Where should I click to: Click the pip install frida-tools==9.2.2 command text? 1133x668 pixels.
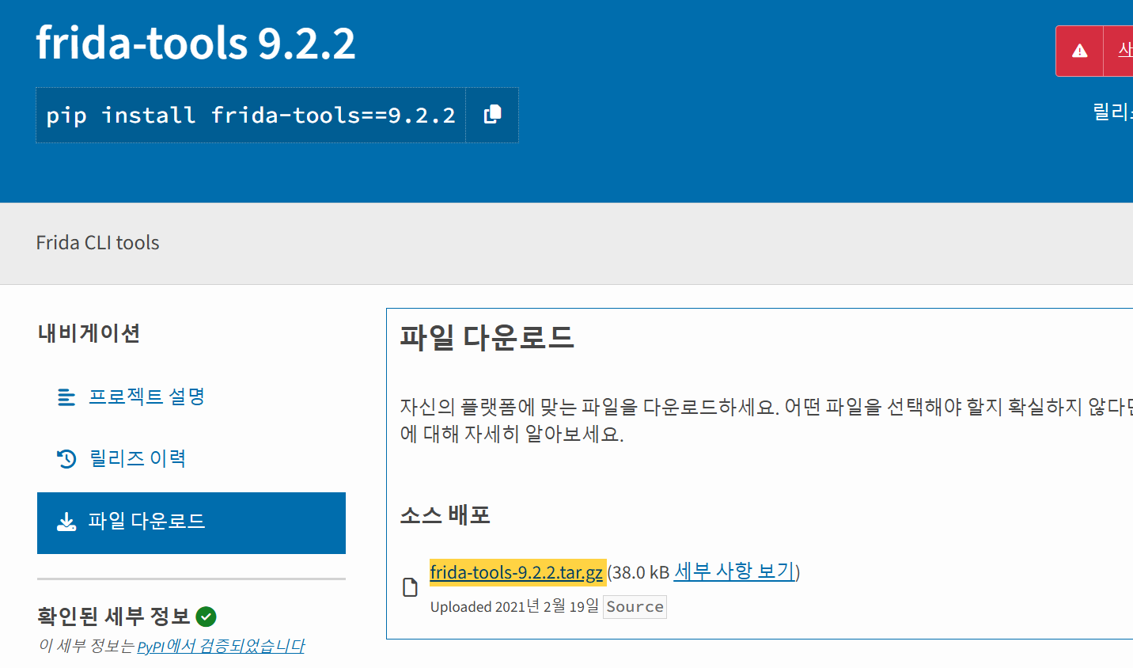coord(251,115)
